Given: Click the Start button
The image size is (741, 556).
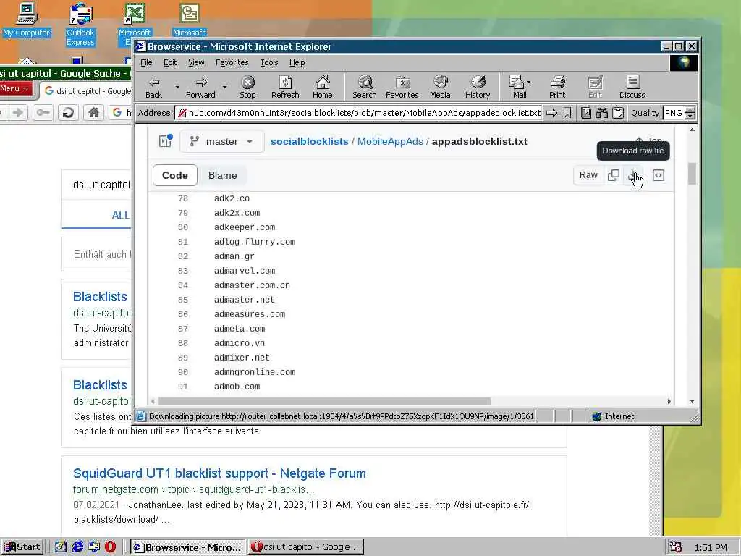Looking at the screenshot, I should point(22,547).
